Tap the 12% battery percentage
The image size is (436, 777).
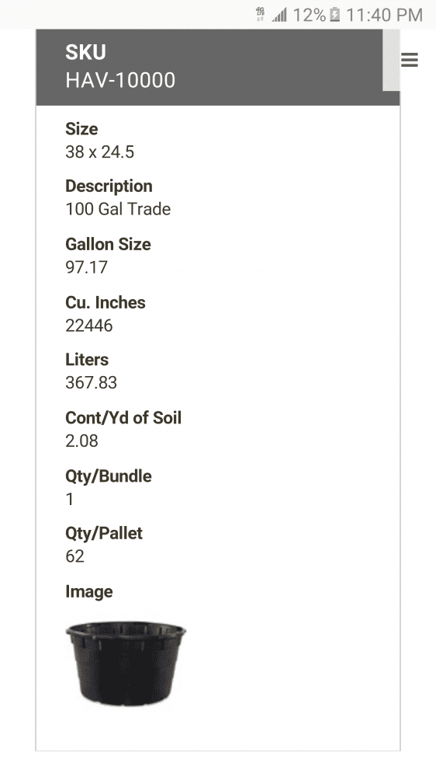[x=309, y=15]
